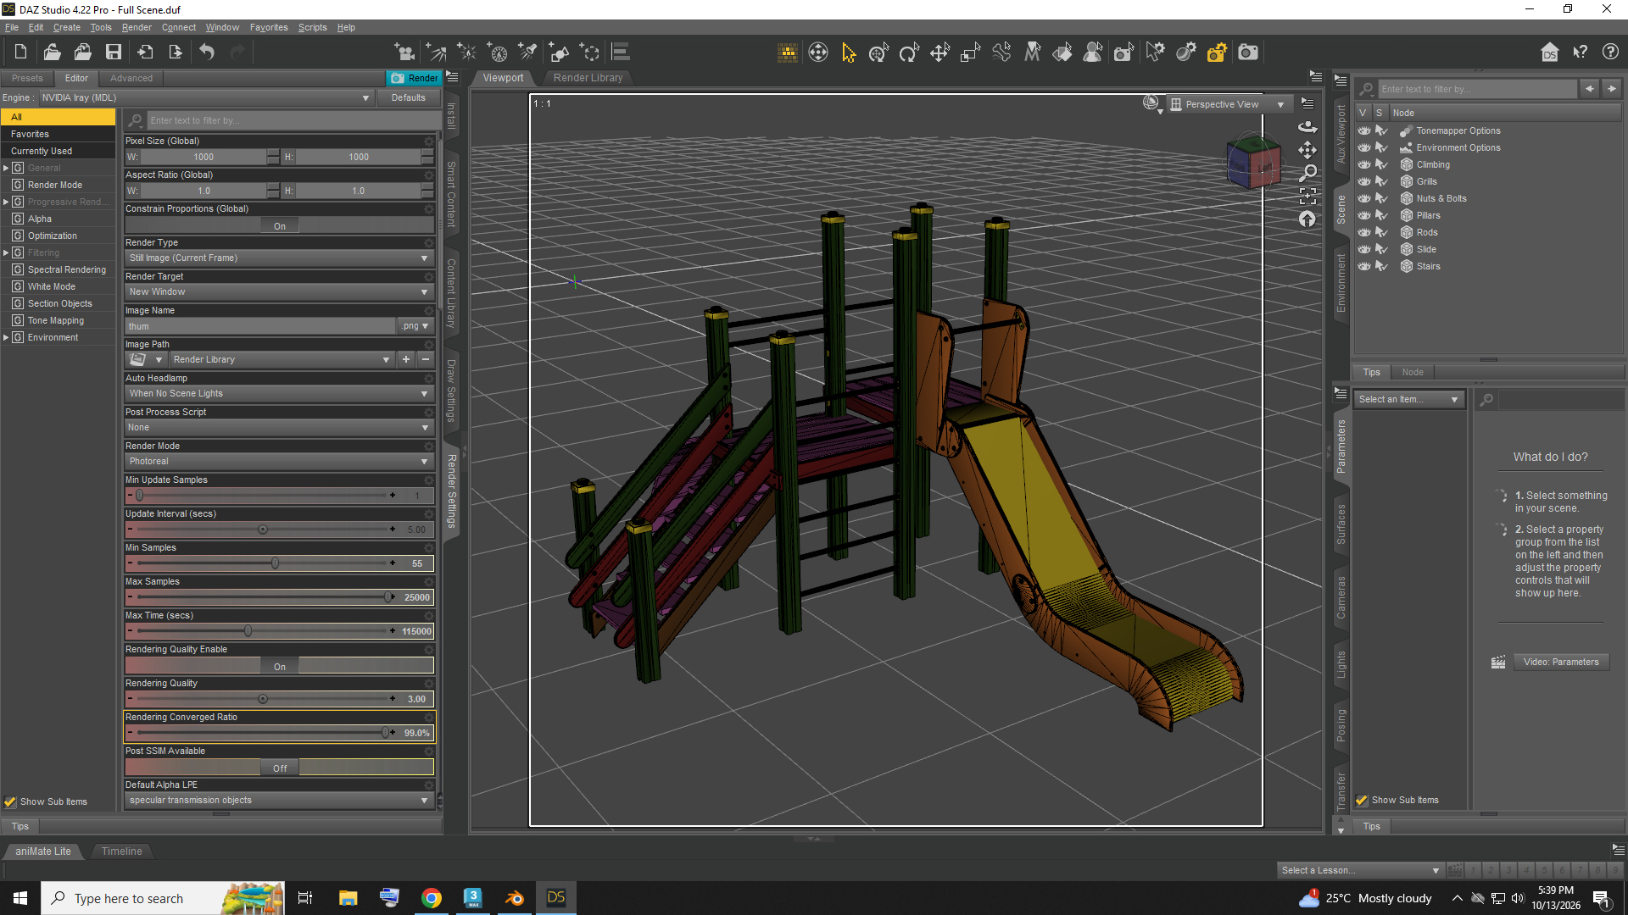
Task: Open the Perspective View camera dropdown
Action: pos(1230,104)
